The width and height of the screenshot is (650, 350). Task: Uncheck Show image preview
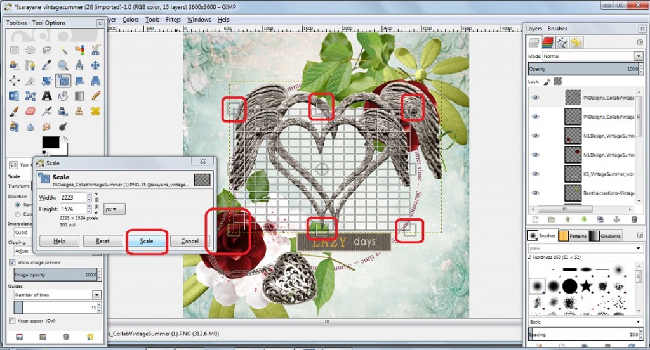tap(12, 262)
